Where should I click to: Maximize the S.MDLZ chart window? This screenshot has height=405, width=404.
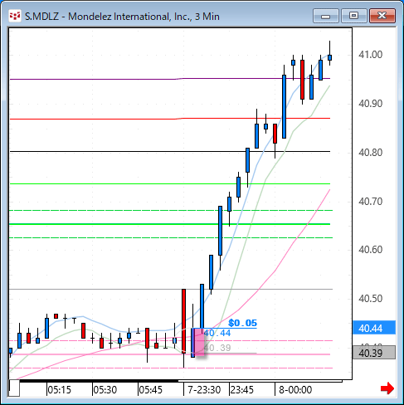point(353,16)
